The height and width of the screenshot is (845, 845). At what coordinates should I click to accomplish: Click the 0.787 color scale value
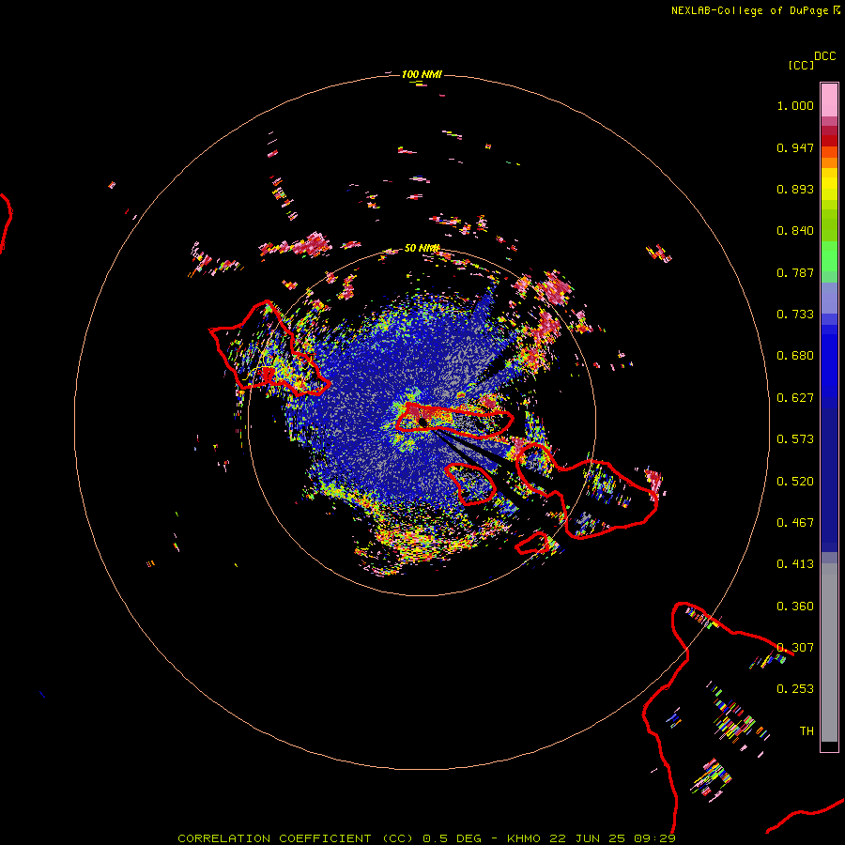pyautogui.click(x=795, y=272)
